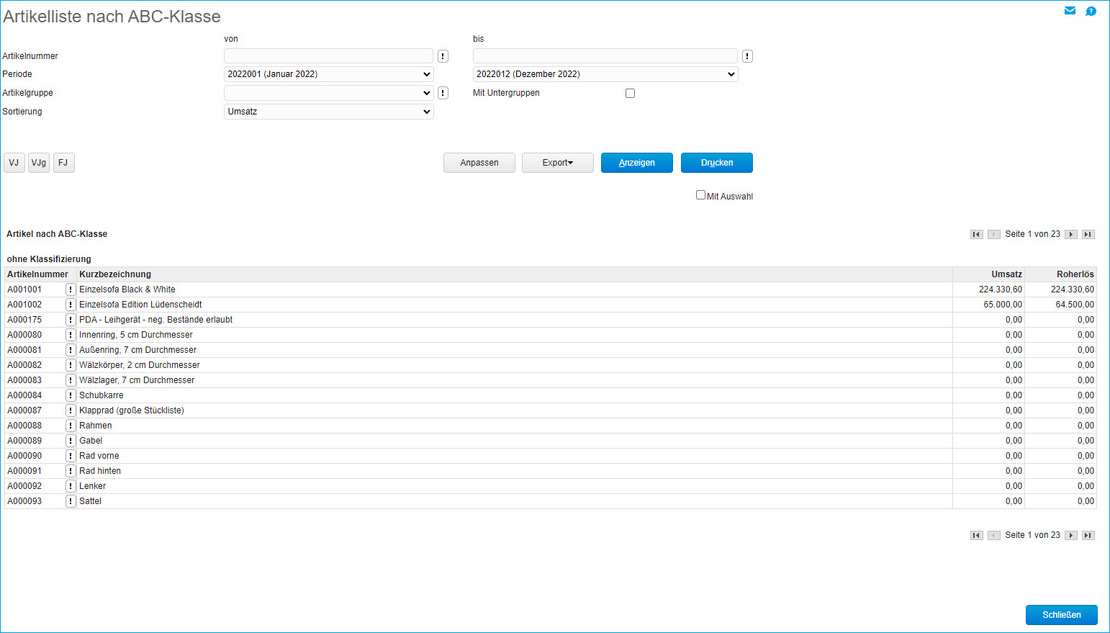The height and width of the screenshot is (633, 1110).
Task: Enable the Mit Untergruppen checkbox
Action: 630,93
